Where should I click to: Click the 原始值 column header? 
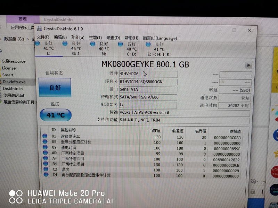pyautogui.click(x=235, y=131)
